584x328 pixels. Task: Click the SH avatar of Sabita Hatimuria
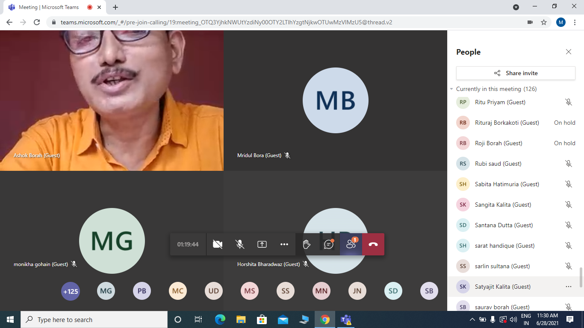[463, 184]
